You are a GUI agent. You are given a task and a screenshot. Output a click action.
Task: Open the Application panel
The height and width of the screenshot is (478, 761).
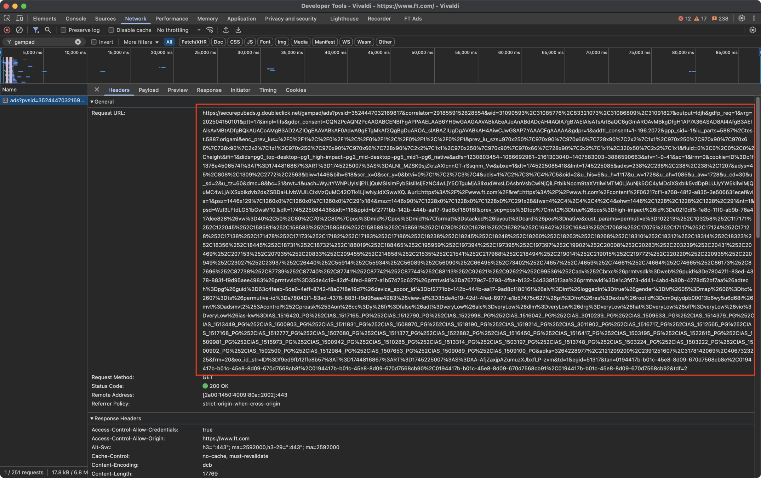(x=241, y=18)
